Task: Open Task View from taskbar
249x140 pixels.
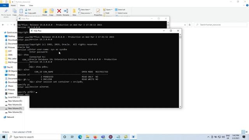Action: 72,137
